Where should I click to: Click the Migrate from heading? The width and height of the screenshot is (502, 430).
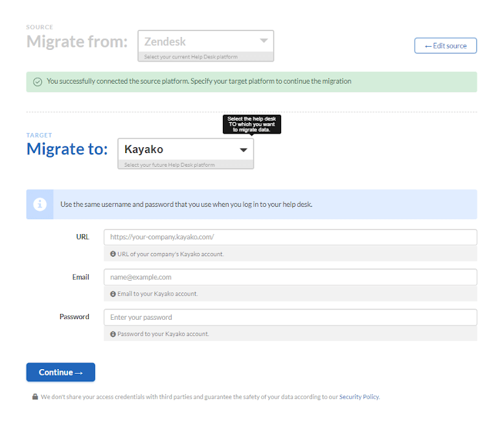coord(77,42)
